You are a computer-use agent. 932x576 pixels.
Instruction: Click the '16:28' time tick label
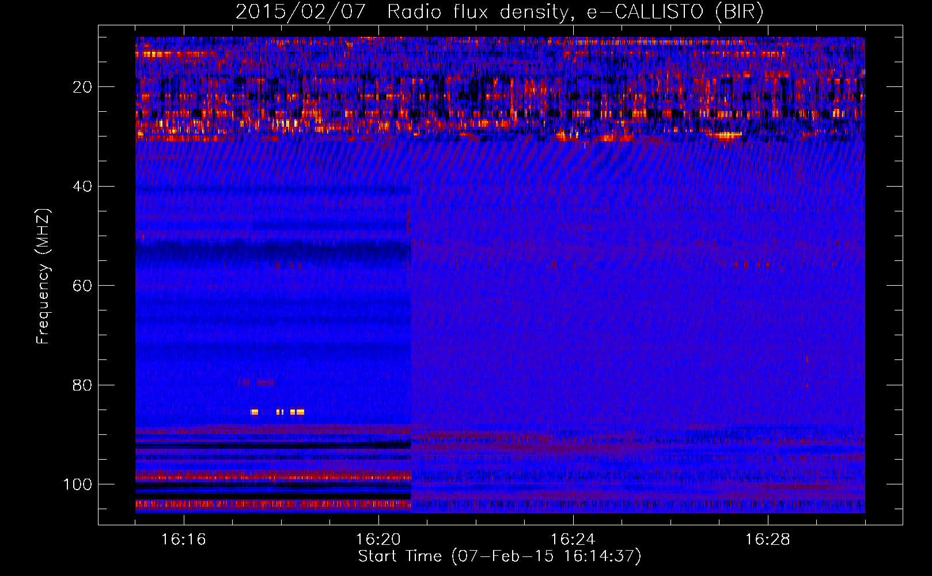(x=767, y=540)
